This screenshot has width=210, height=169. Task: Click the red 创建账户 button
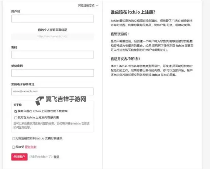click(20, 157)
